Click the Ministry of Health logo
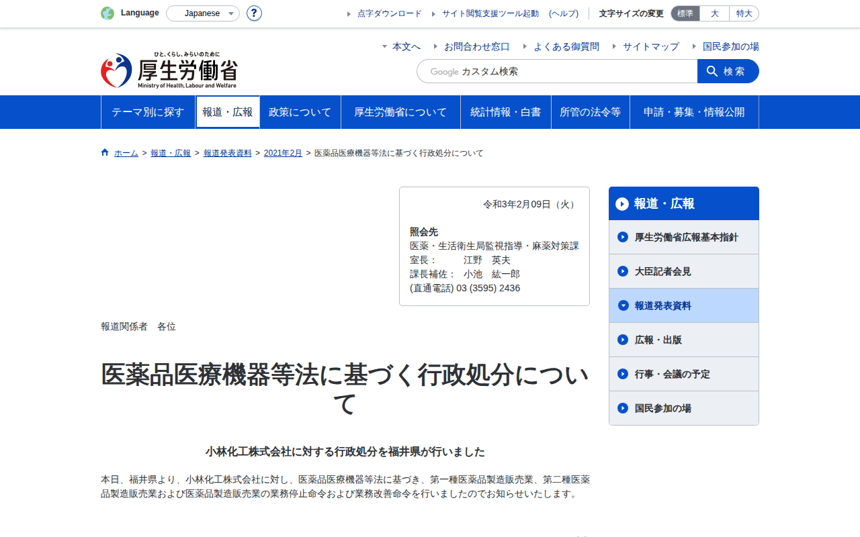Viewport: 860px width, 537px height. (x=169, y=70)
